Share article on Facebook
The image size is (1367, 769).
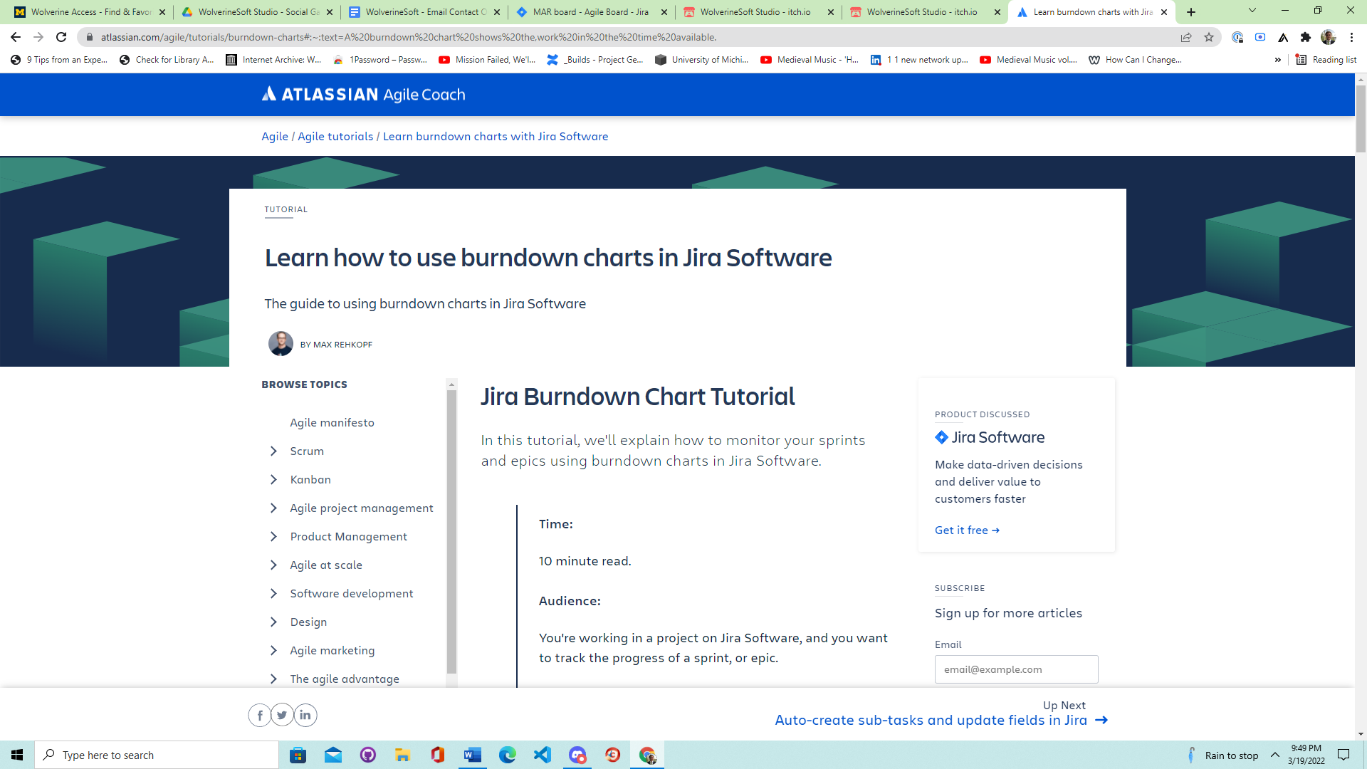260,715
